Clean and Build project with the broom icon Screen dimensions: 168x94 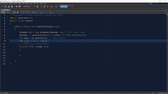(x=44, y=7)
